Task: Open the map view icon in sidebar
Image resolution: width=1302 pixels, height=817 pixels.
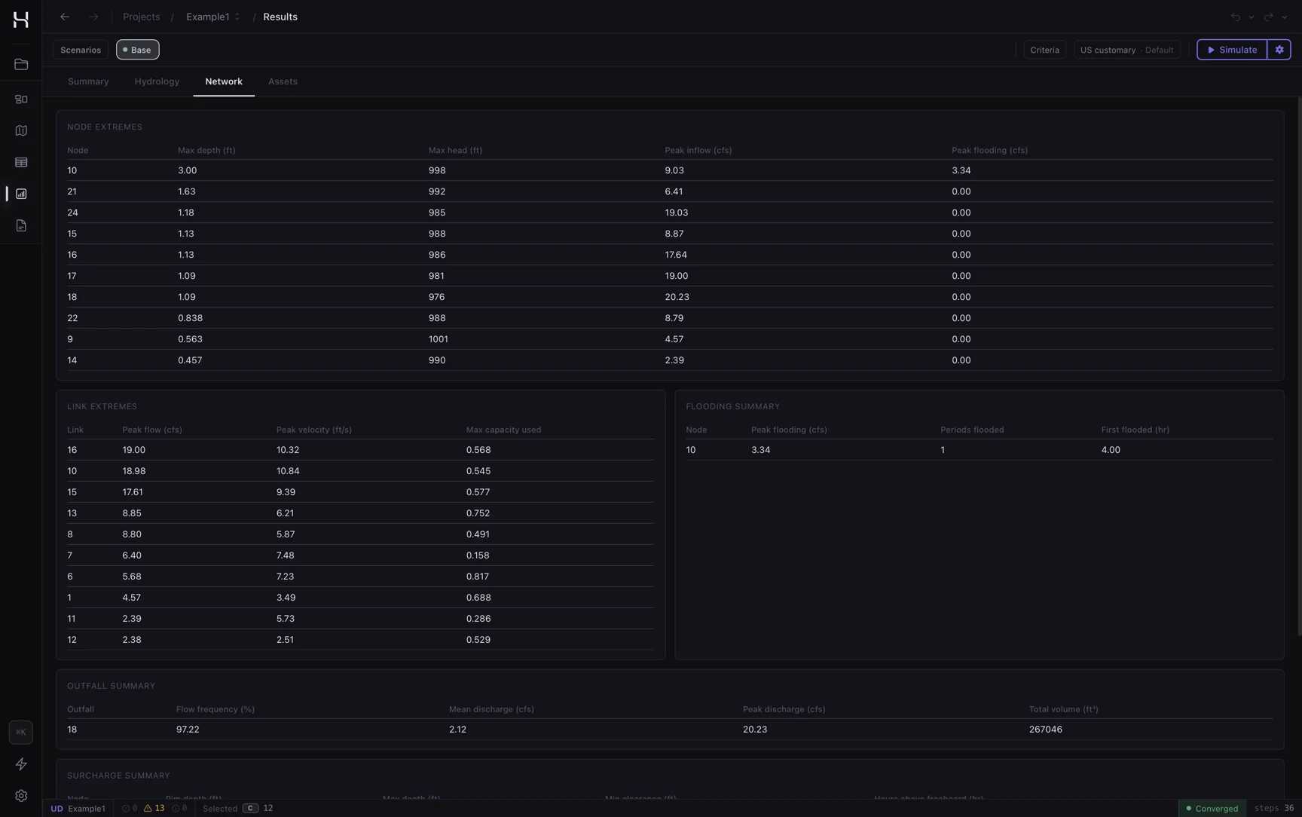Action: coord(21,131)
